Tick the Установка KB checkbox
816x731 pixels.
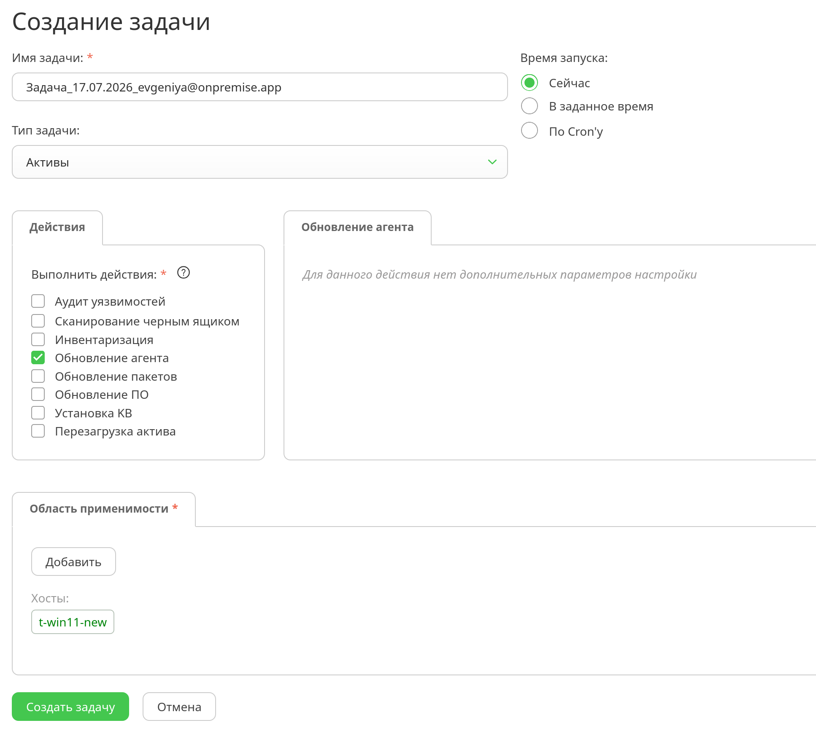click(38, 413)
